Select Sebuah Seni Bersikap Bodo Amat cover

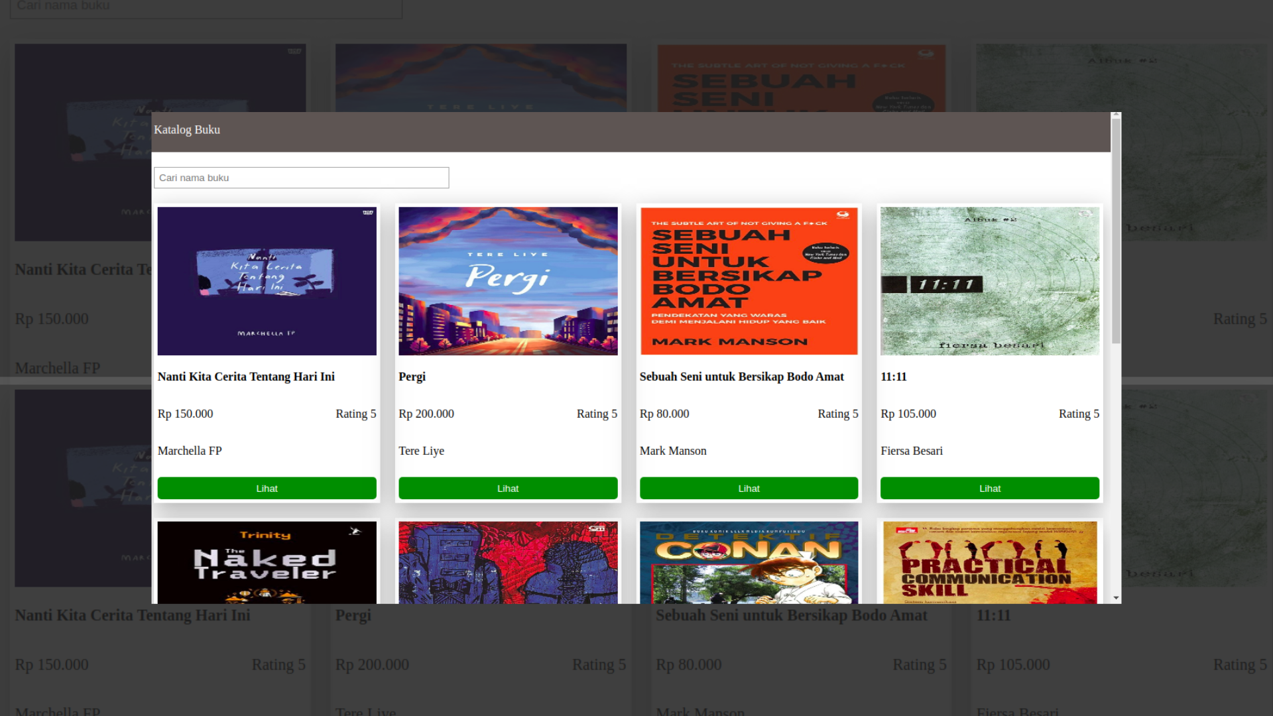749,281
